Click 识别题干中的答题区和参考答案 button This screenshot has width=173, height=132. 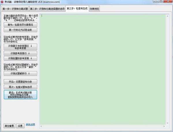(x=20, y=47)
